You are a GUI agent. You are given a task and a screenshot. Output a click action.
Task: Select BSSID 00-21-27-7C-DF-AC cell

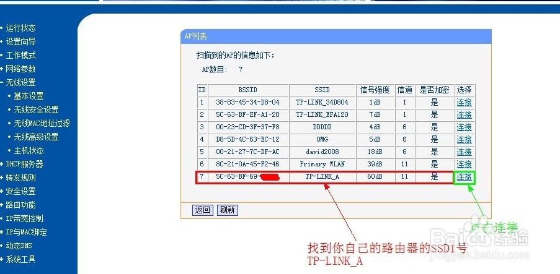point(248,152)
